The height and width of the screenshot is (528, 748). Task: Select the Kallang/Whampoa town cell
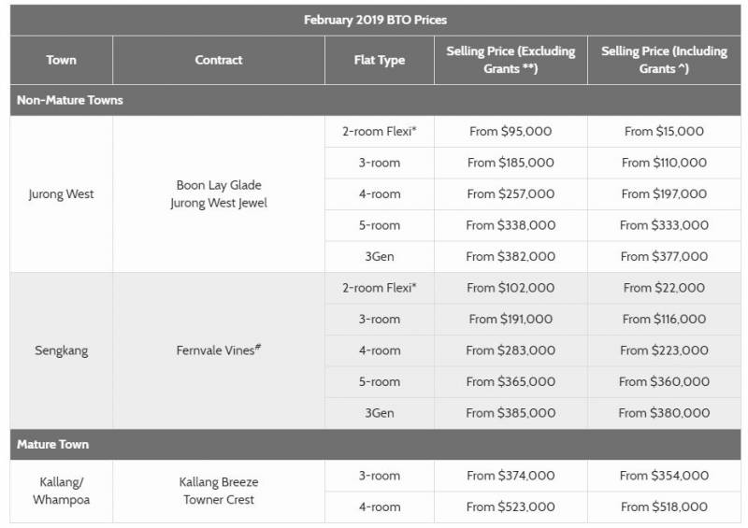click(x=62, y=491)
